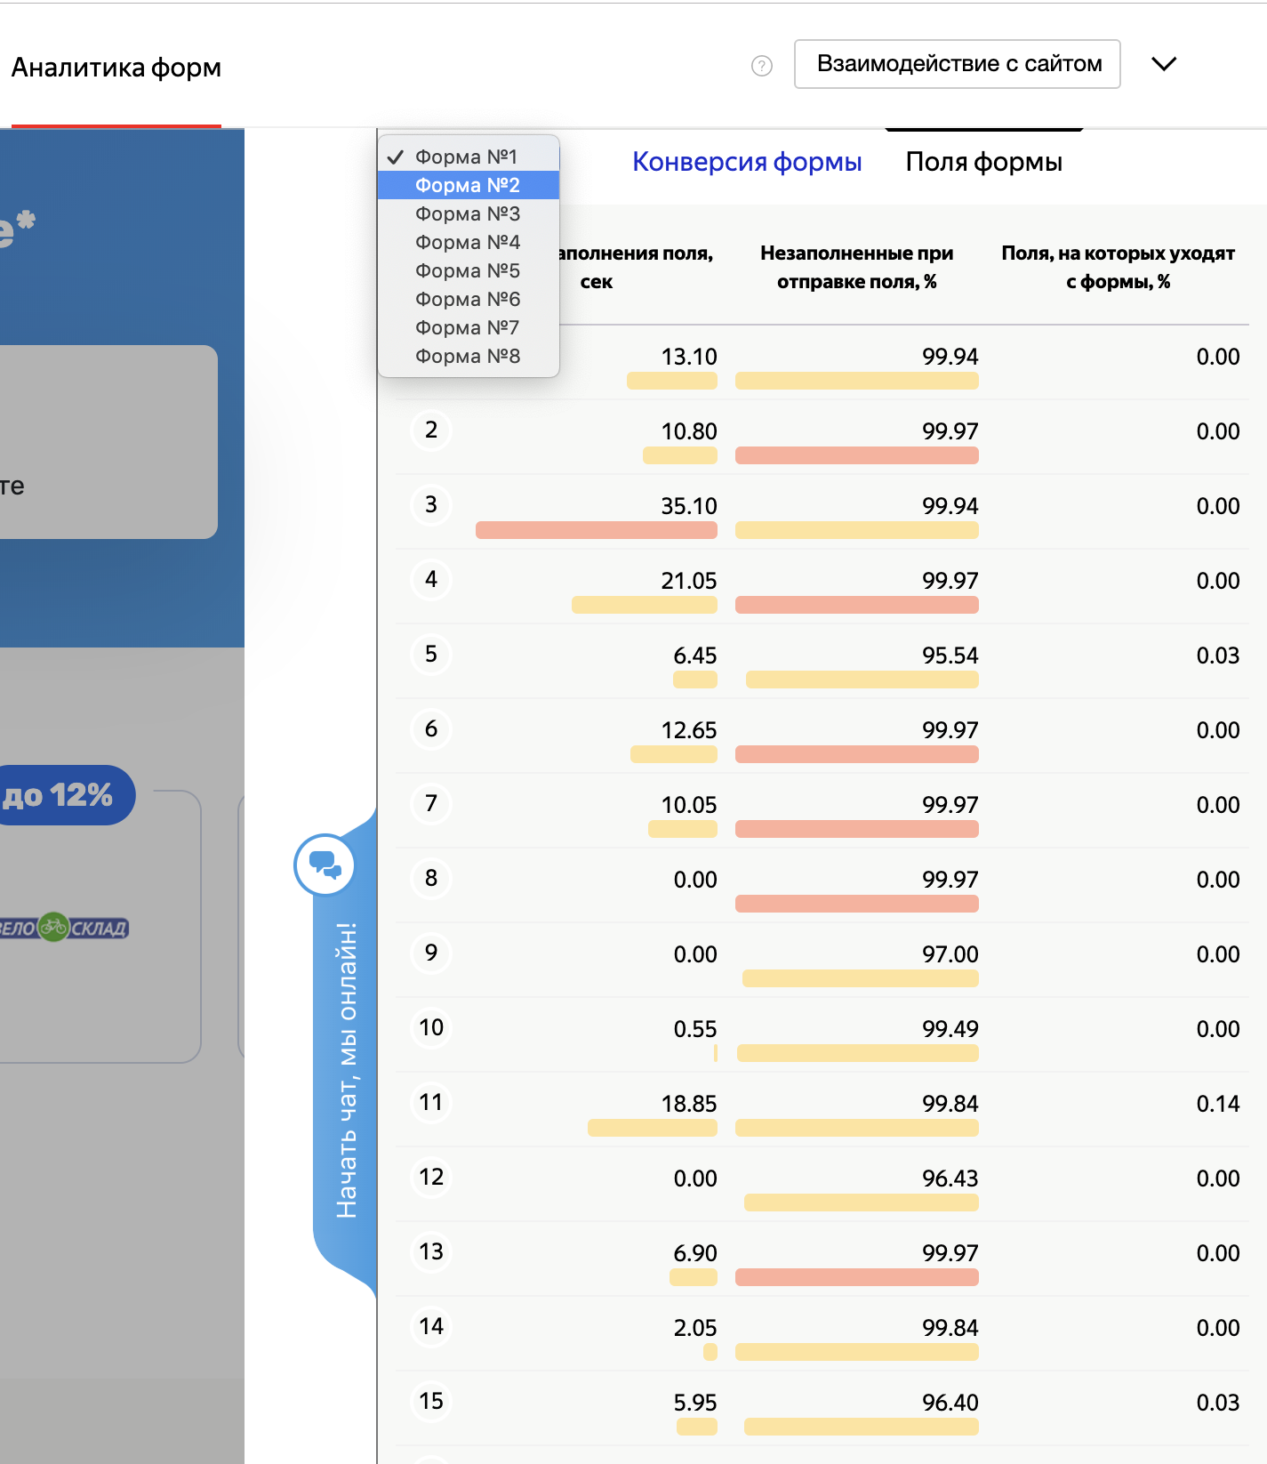The height and width of the screenshot is (1464, 1267).
Task: Click field number 13 circle
Action: (431, 1252)
